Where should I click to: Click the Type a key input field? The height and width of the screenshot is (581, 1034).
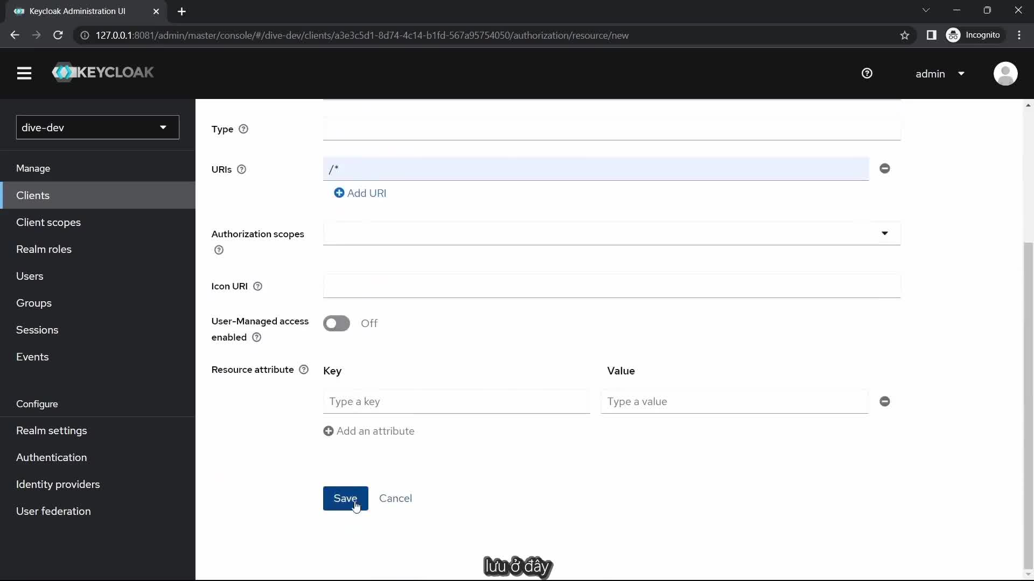(456, 402)
